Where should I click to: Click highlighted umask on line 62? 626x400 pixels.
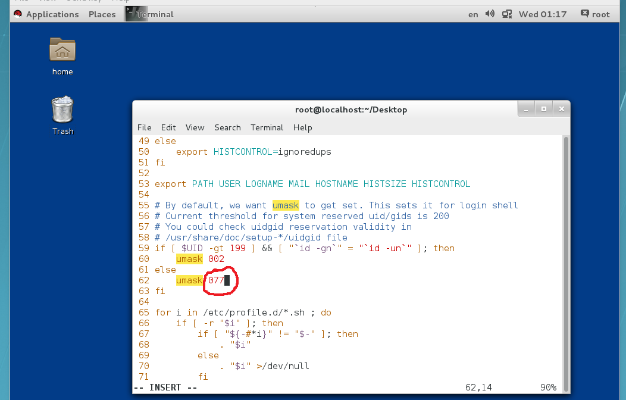tap(189, 280)
